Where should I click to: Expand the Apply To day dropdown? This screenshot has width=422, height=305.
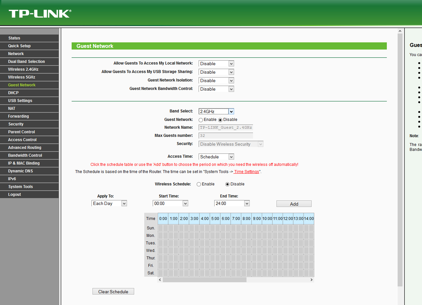(x=109, y=203)
